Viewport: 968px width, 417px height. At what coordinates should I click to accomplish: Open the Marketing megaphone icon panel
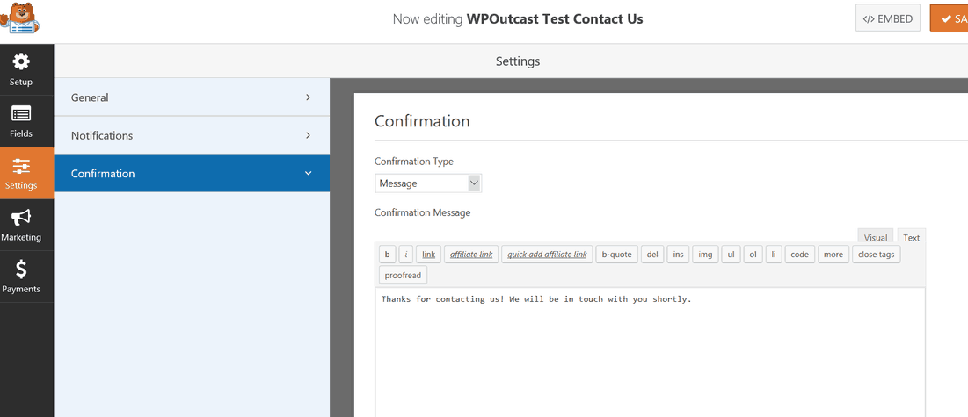coord(21,225)
